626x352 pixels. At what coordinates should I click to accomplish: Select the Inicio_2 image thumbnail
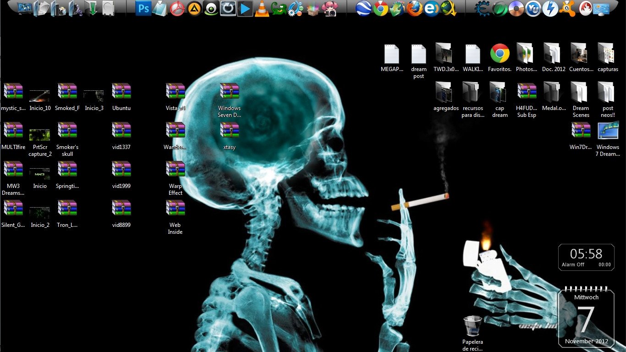(40, 217)
